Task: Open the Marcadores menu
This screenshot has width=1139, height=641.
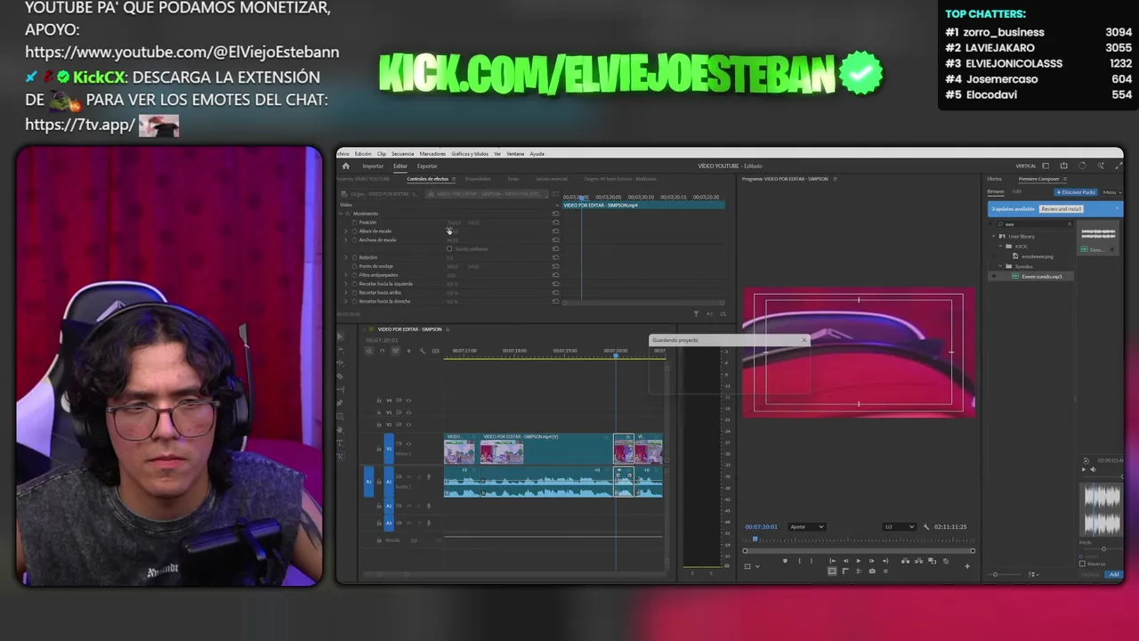Action: pyautogui.click(x=432, y=154)
